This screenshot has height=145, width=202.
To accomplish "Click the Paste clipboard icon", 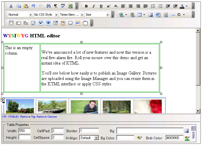I will [26, 6].
